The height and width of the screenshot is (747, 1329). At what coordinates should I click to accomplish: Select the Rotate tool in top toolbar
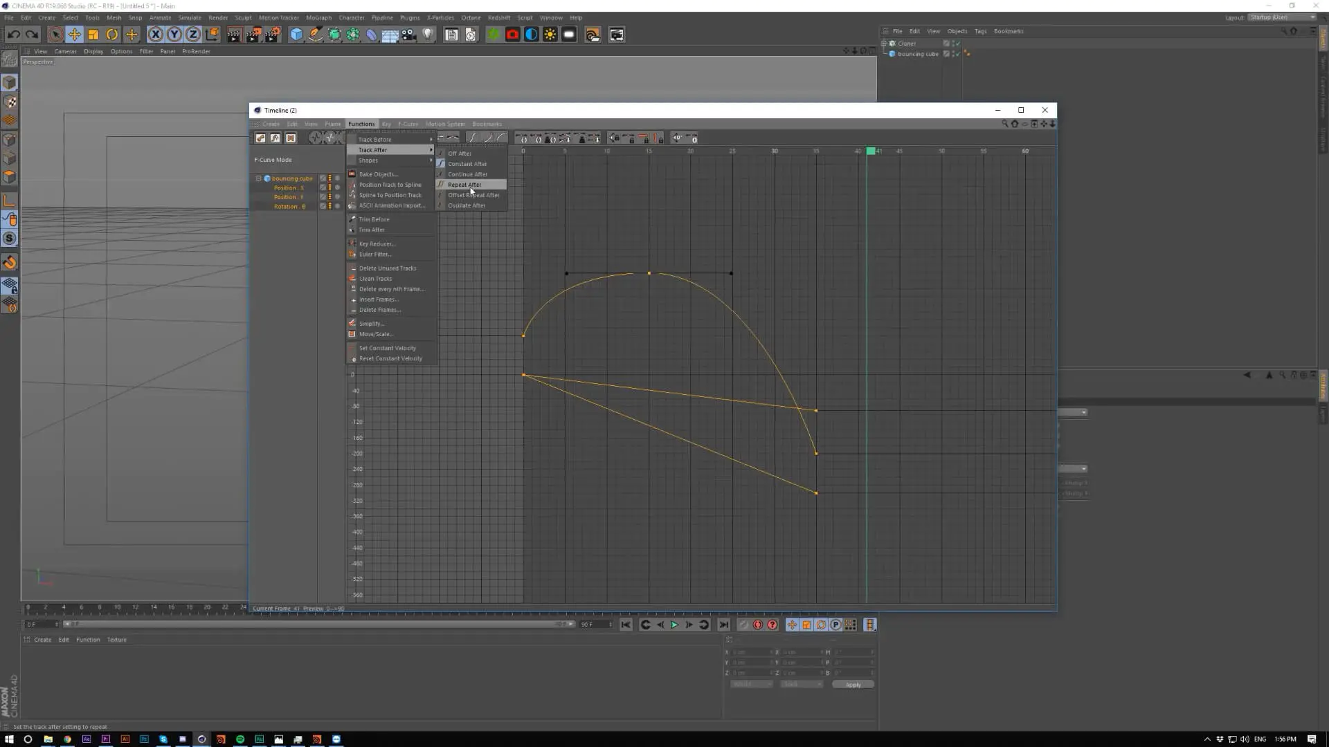point(112,35)
